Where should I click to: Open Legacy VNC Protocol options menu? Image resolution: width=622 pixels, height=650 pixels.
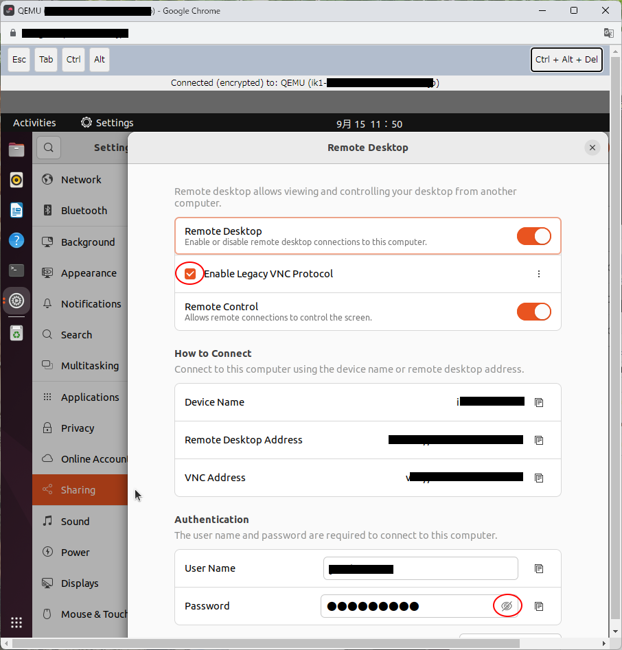click(539, 274)
